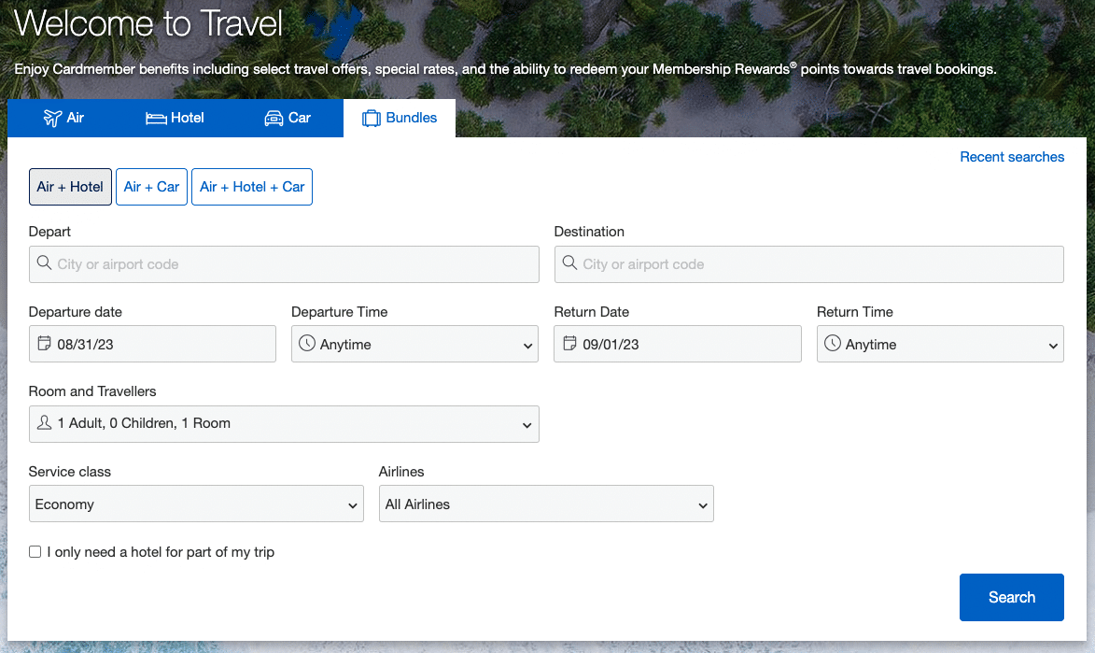
Task: Expand the All Airlines dropdown
Action: point(546,504)
